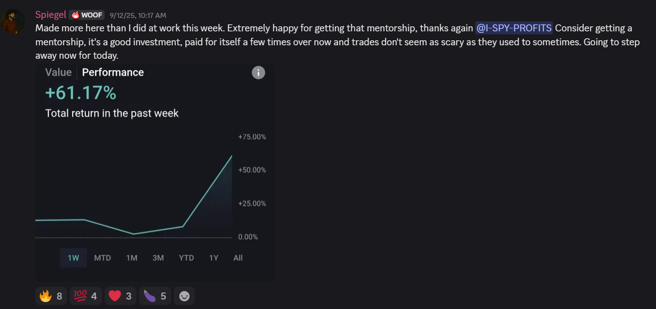The width and height of the screenshot is (656, 309).
Task: Select the Performance tab
Action: point(113,72)
